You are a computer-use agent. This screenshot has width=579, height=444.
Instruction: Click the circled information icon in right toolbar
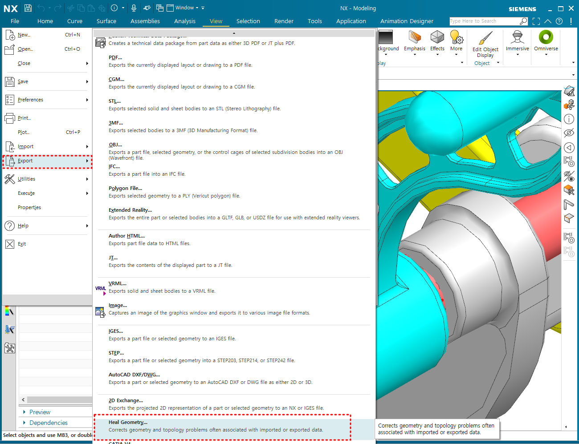(x=569, y=119)
